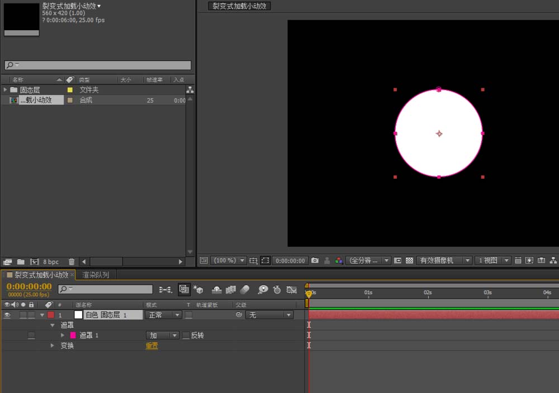
Task: Select the 裂变式加载小动效 viewer tab
Action: tap(239, 6)
